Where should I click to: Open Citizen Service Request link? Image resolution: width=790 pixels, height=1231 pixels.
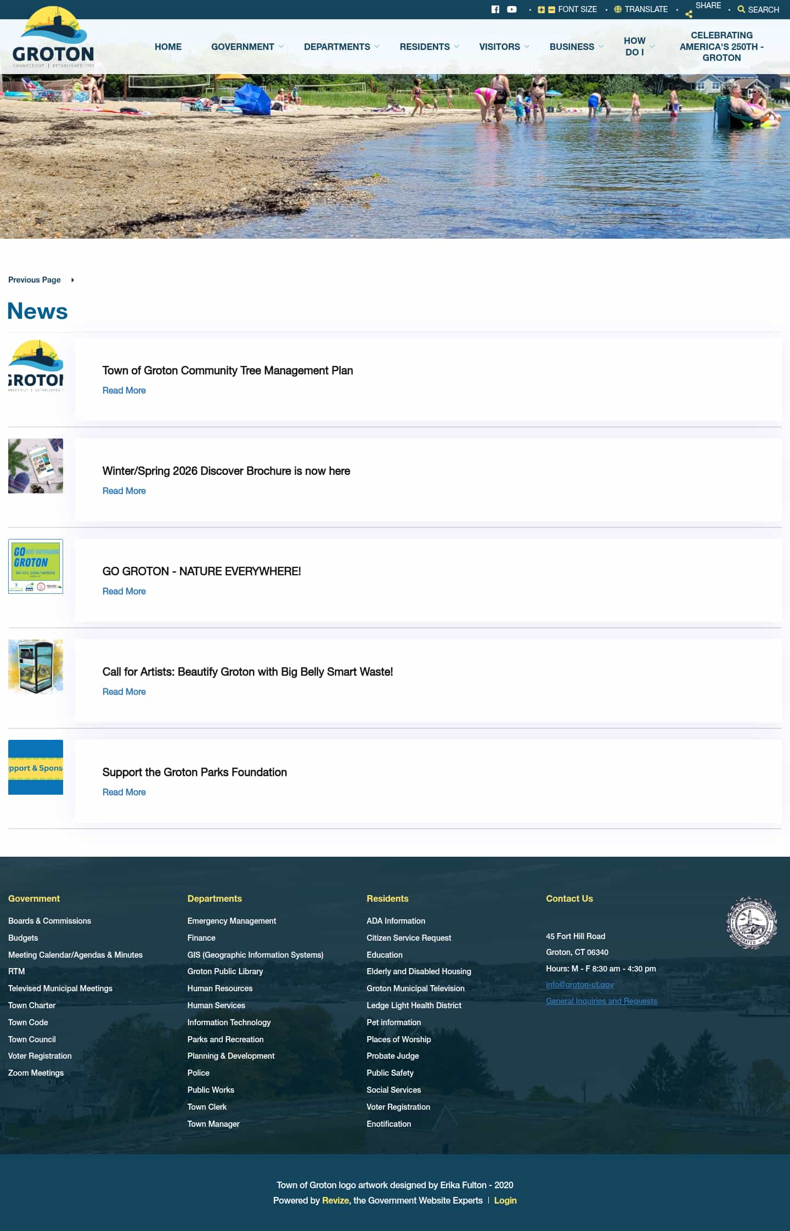coord(409,938)
